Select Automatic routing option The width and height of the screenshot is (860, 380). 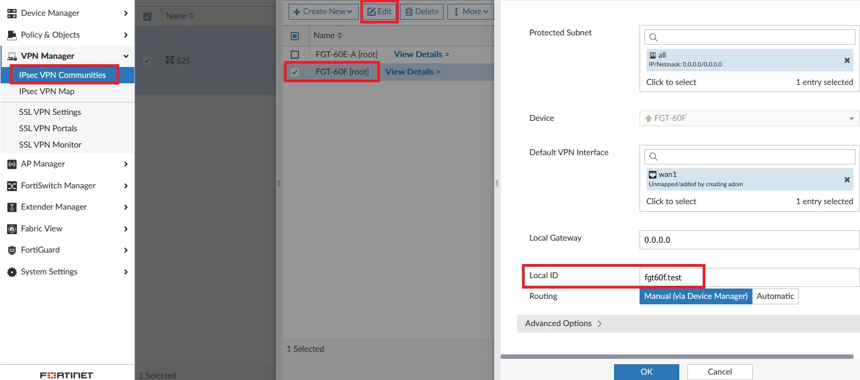(x=775, y=296)
